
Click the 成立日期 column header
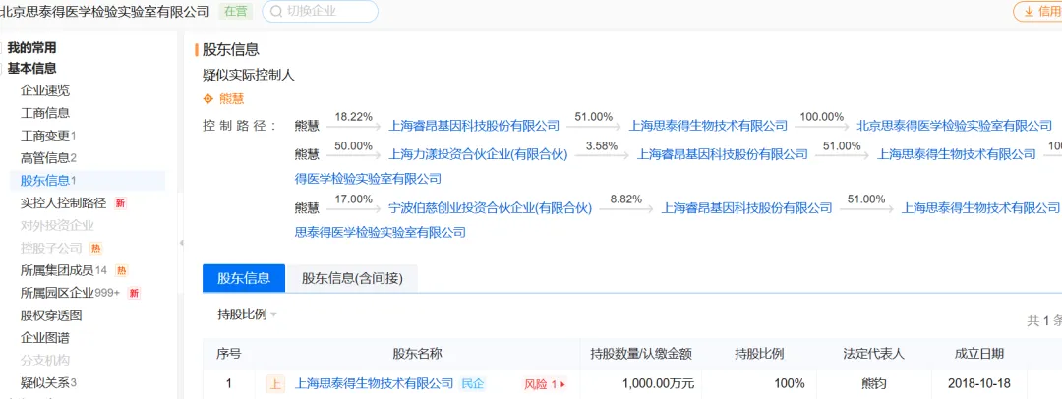(x=979, y=354)
